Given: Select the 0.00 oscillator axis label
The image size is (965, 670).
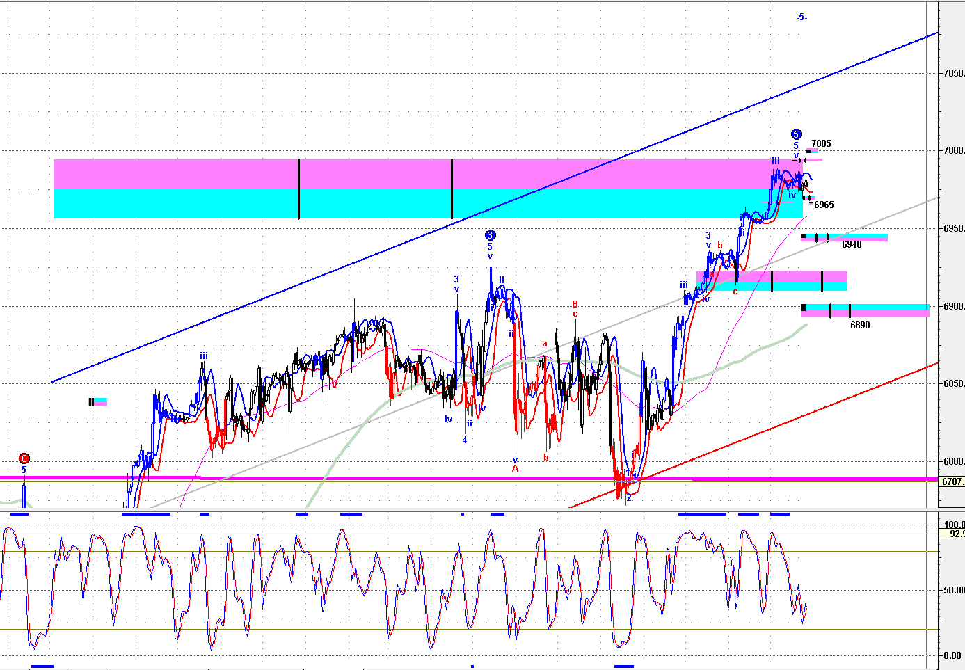Looking at the screenshot, I should pos(953,655).
